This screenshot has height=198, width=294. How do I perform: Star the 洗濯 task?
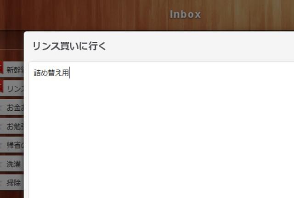point(1,164)
